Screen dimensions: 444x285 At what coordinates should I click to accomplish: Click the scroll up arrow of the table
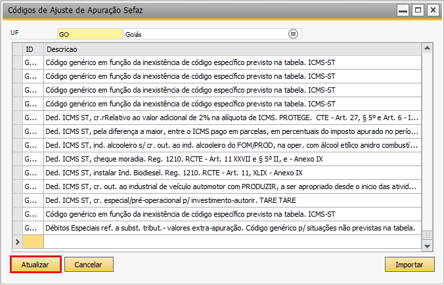pyautogui.click(x=427, y=49)
